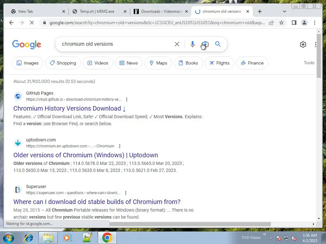Share this page icon in address bar
Screen dimensions: 326x244
(x=271, y=23)
